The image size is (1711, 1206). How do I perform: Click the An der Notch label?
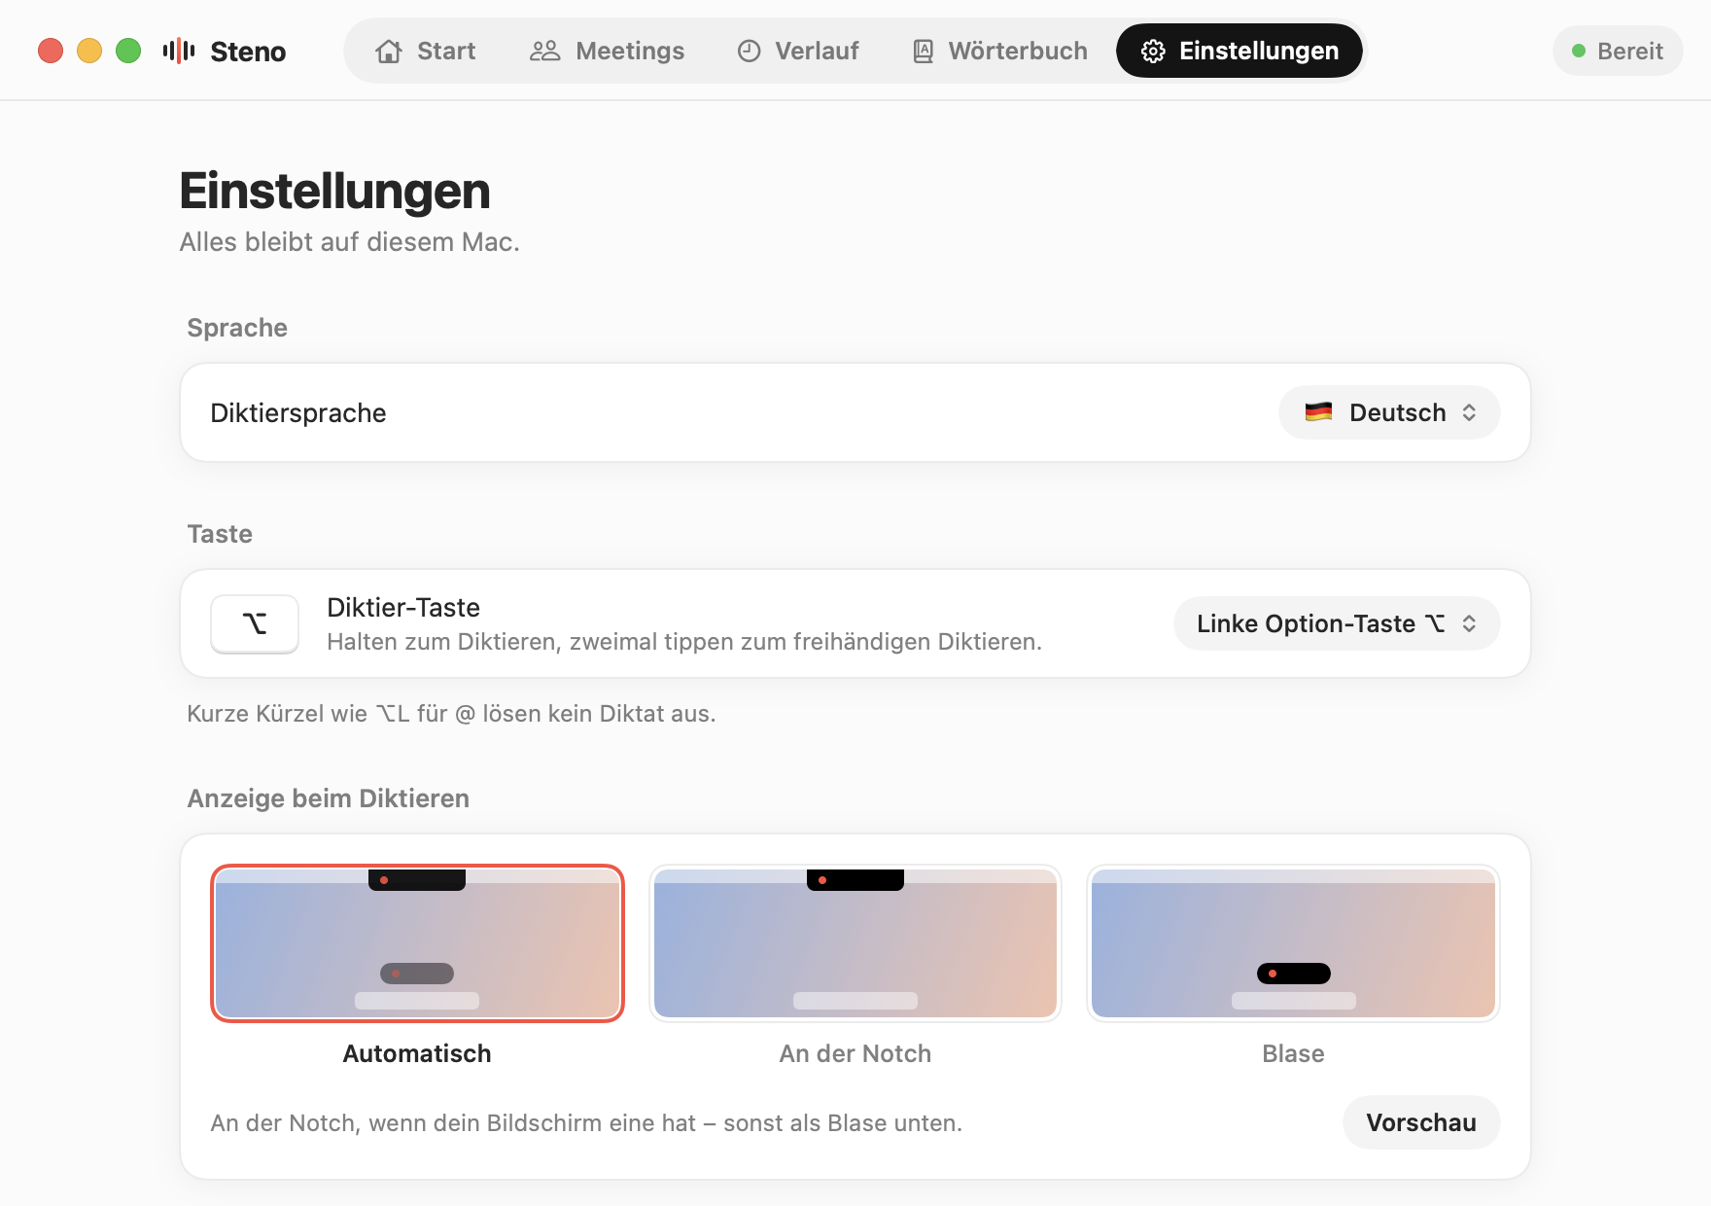[x=855, y=1053]
